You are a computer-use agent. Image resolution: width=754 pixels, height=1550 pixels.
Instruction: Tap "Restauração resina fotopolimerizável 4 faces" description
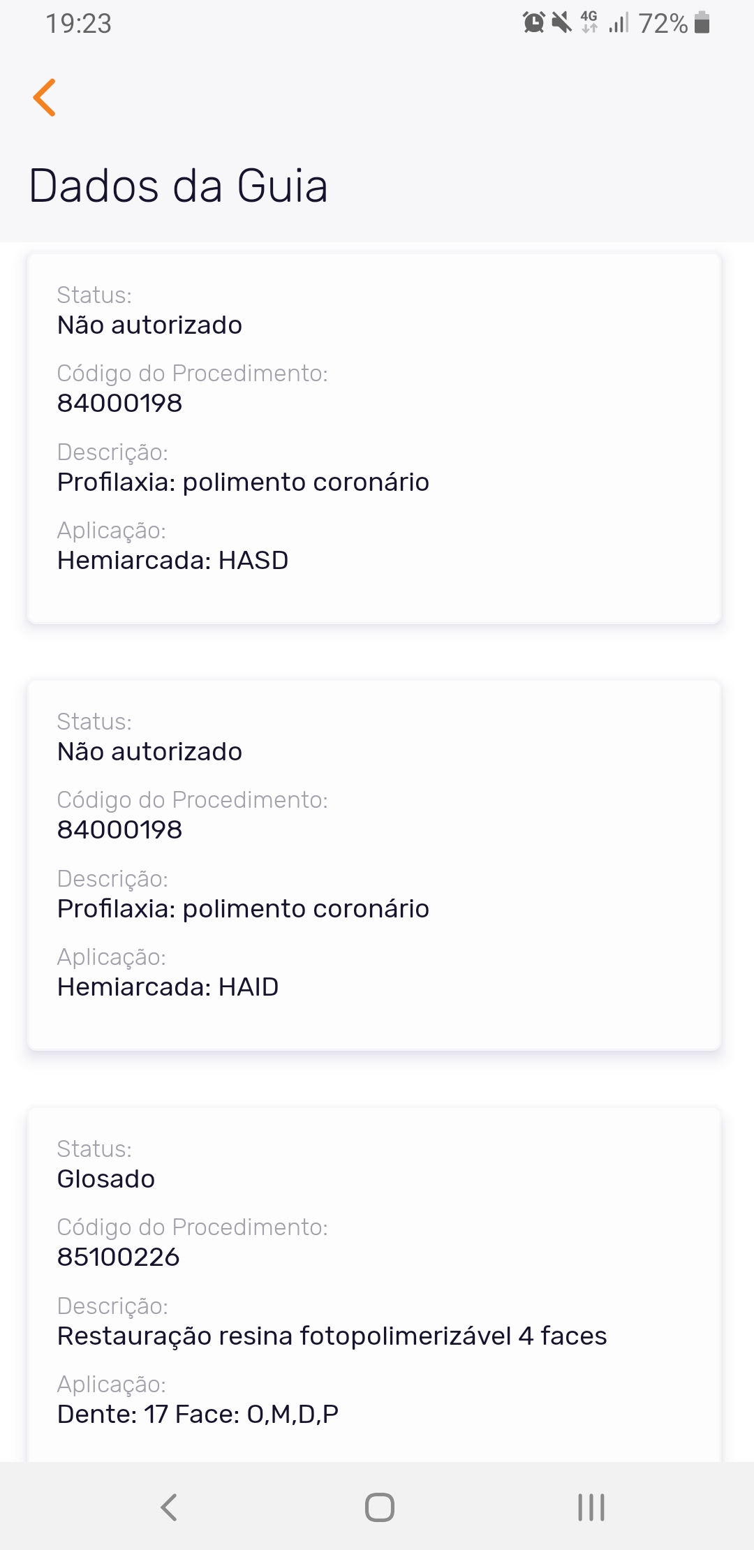332,1336
